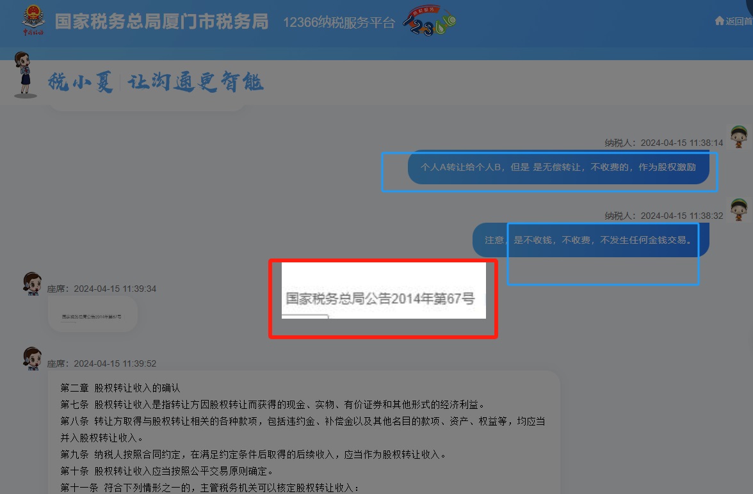Click agent avatar for the 11:39:34 message

[32, 282]
